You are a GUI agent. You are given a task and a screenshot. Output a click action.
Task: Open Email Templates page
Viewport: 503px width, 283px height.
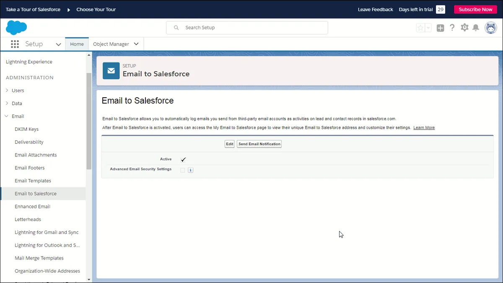pos(33,181)
